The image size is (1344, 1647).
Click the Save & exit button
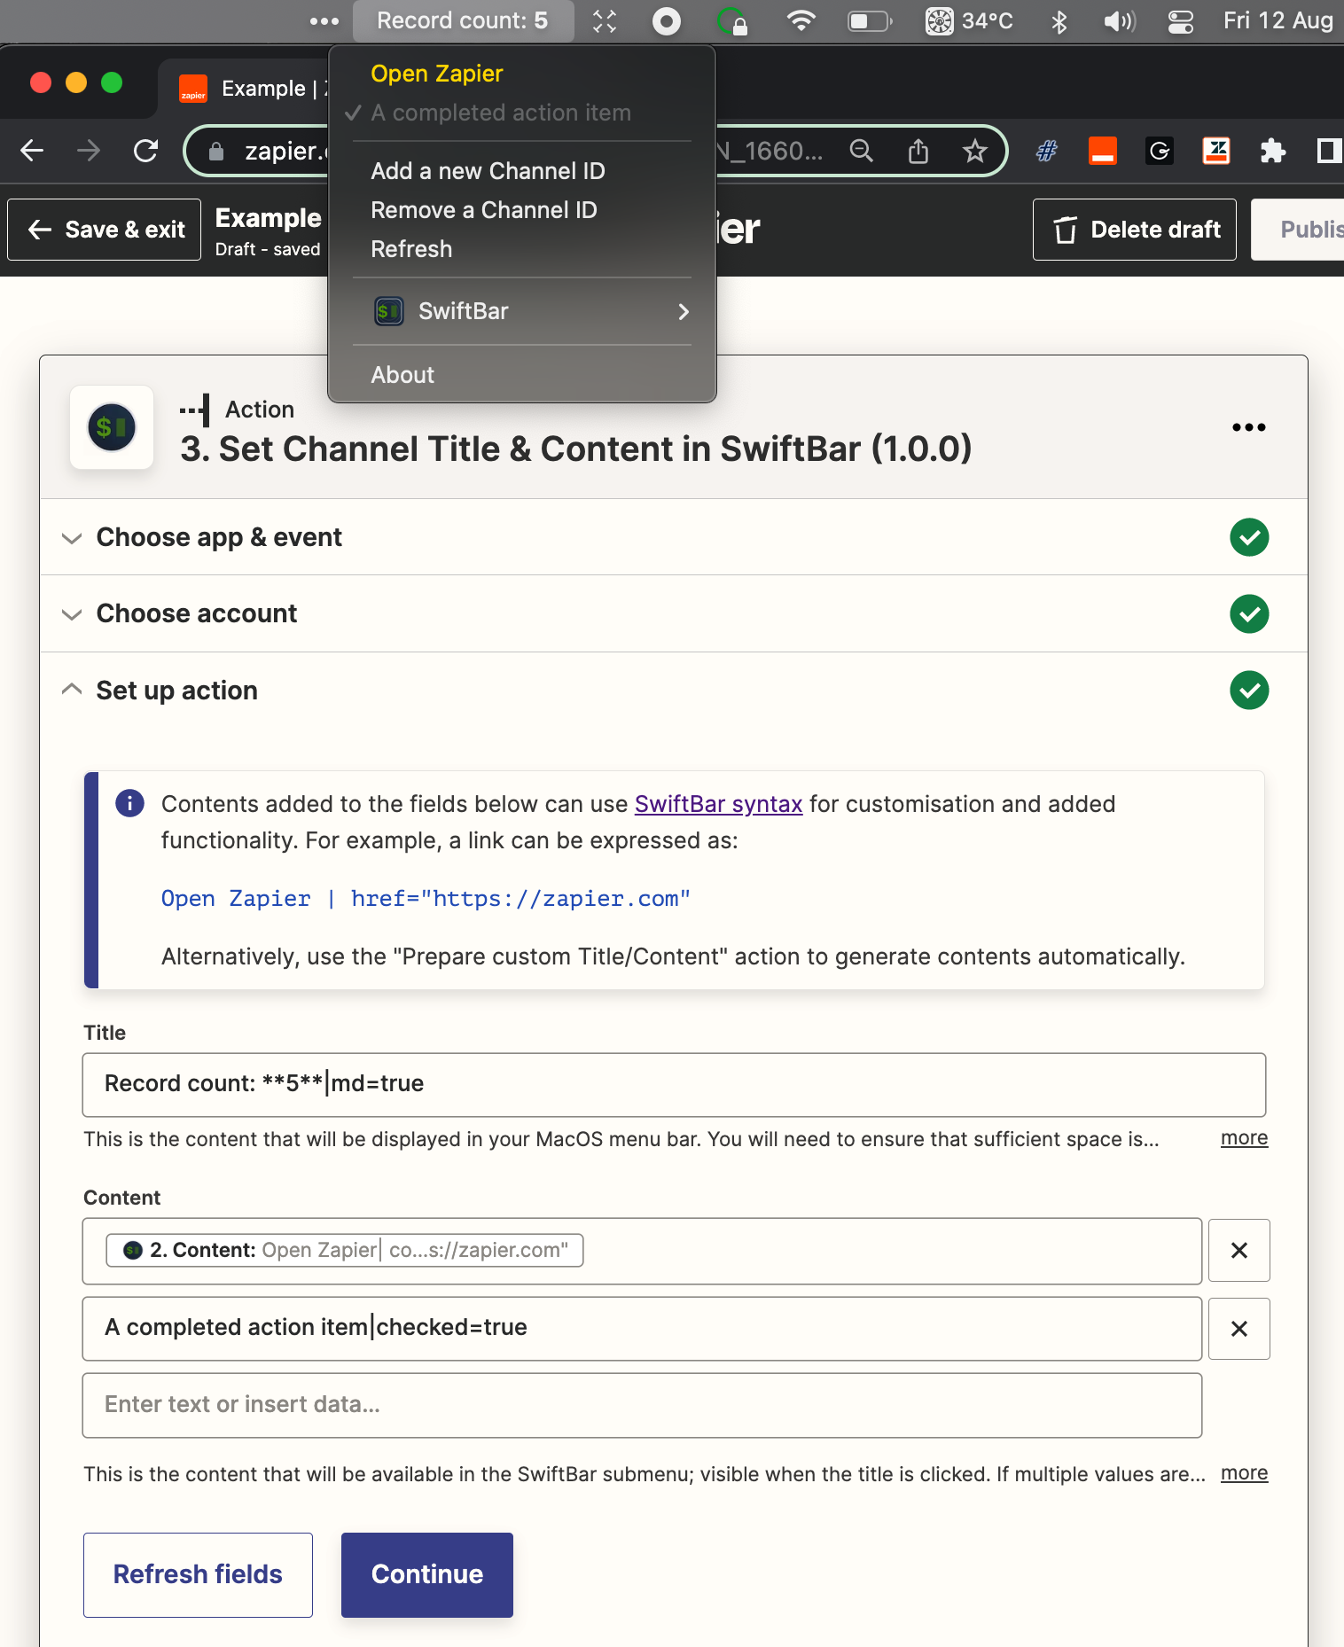tap(105, 230)
